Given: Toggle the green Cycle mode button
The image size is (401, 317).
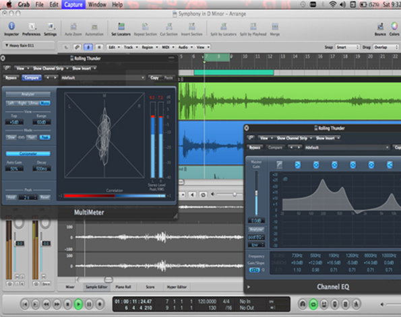Looking at the screenshot, I should [x=313, y=304].
